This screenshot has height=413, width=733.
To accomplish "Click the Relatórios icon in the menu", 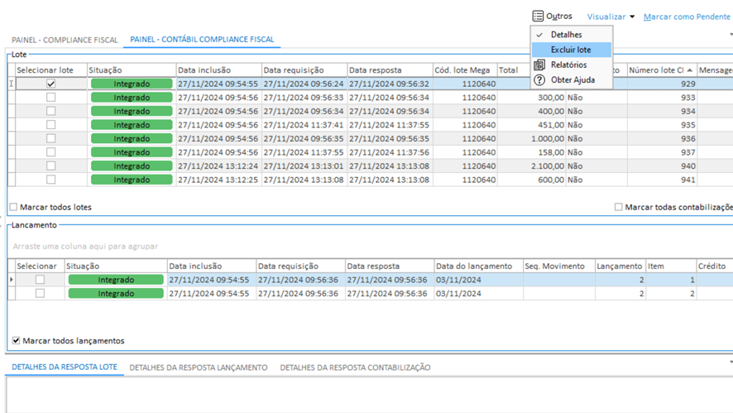I will (x=539, y=65).
